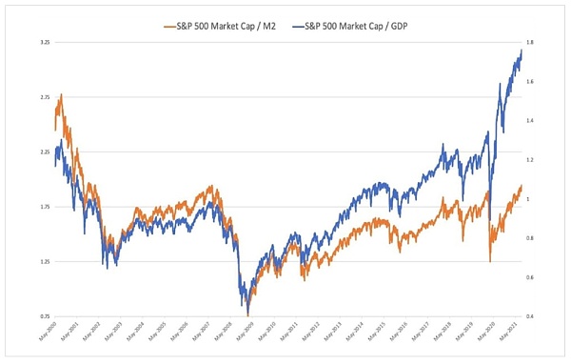571x364 pixels.
Task: Click the 1.75 left axis label
Action: (45, 207)
